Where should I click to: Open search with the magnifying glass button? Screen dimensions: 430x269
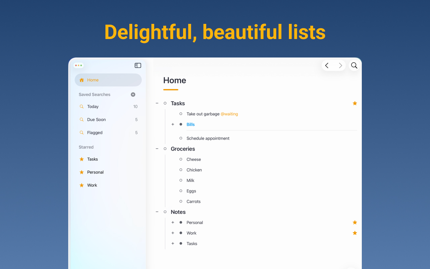[x=354, y=66]
